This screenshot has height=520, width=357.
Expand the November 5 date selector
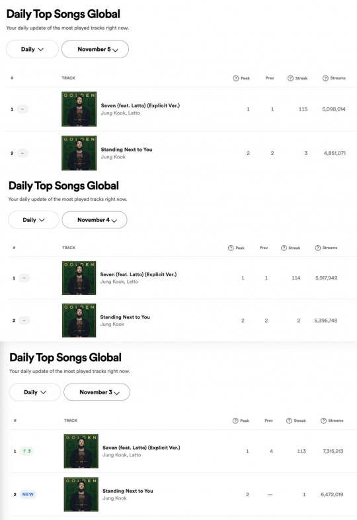(x=95, y=49)
